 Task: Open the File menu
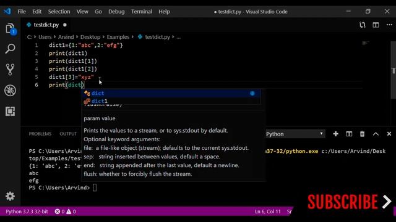pyautogui.click(x=22, y=12)
